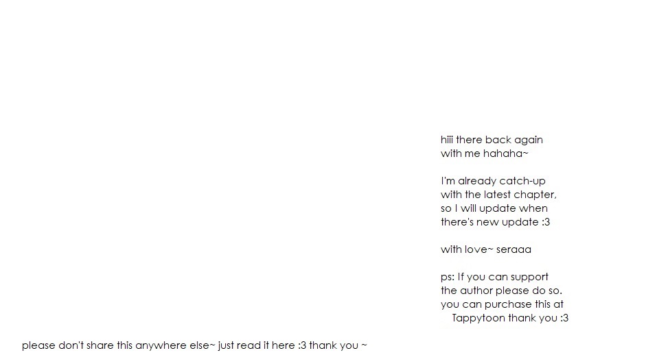Click the text 'with the latest chapter,'
The image size is (646, 355).
click(x=498, y=195)
